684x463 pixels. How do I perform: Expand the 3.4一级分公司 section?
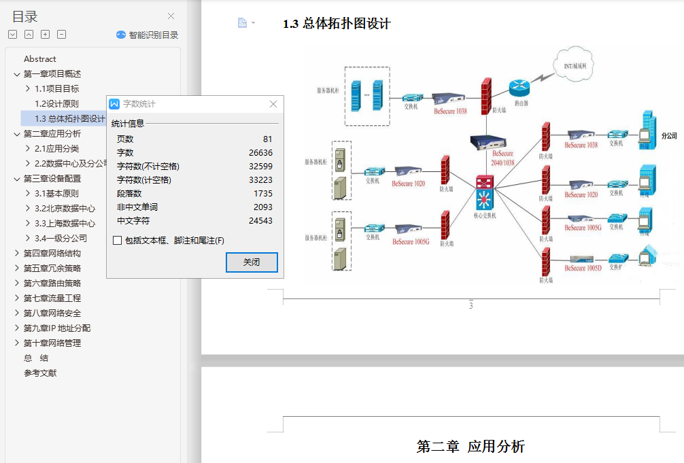(28, 238)
